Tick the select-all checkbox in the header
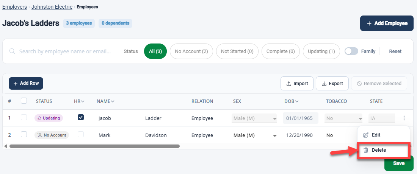The height and width of the screenshot is (174, 417). tap(24, 101)
